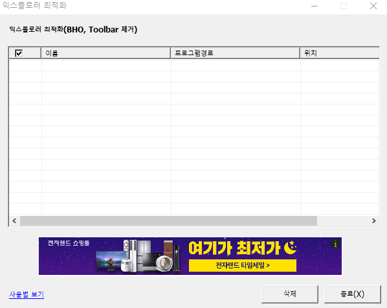
Task: Click the right arrow of horizontal scrollbar
Action: [x=374, y=220]
